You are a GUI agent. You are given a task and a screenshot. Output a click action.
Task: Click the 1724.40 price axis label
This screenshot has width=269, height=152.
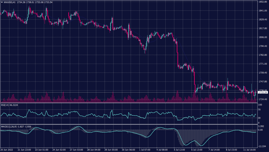click(263, 99)
